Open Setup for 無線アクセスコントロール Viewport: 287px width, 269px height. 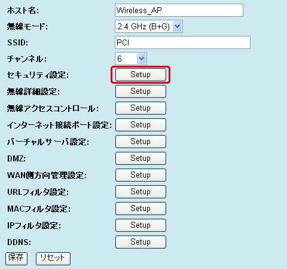141,108
